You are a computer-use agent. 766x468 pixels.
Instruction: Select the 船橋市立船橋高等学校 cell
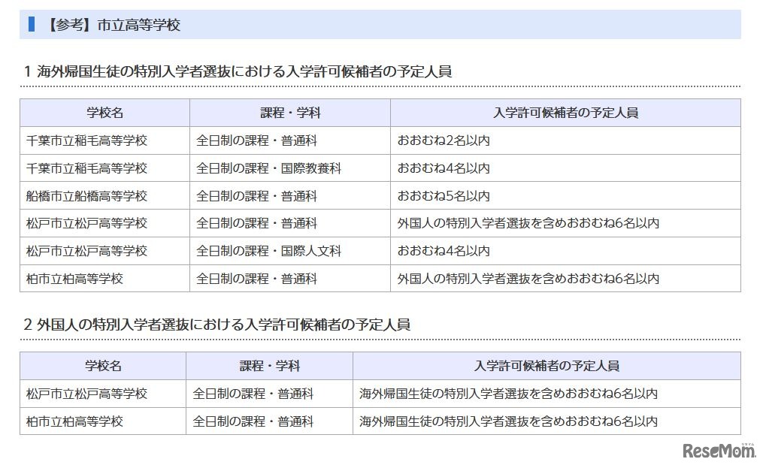click(86, 196)
